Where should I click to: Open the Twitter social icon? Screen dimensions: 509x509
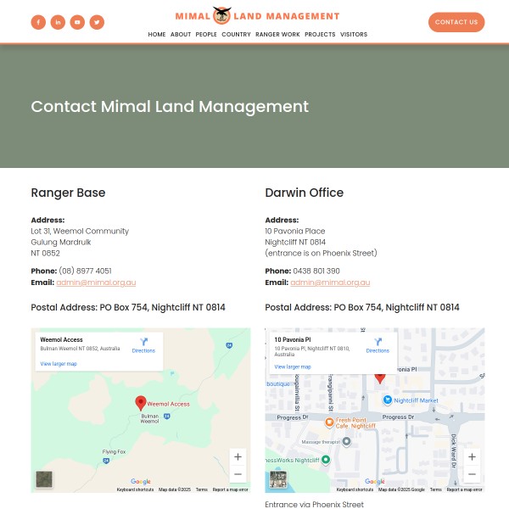coord(97,22)
